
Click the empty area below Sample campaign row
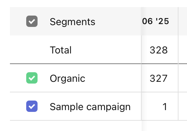[x=75, y=126]
